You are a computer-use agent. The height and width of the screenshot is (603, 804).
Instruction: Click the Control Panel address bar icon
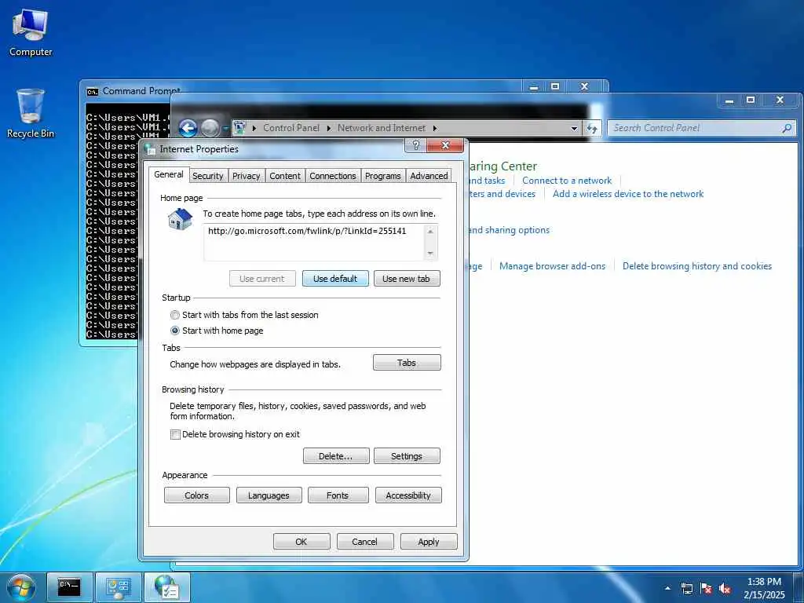coord(240,128)
